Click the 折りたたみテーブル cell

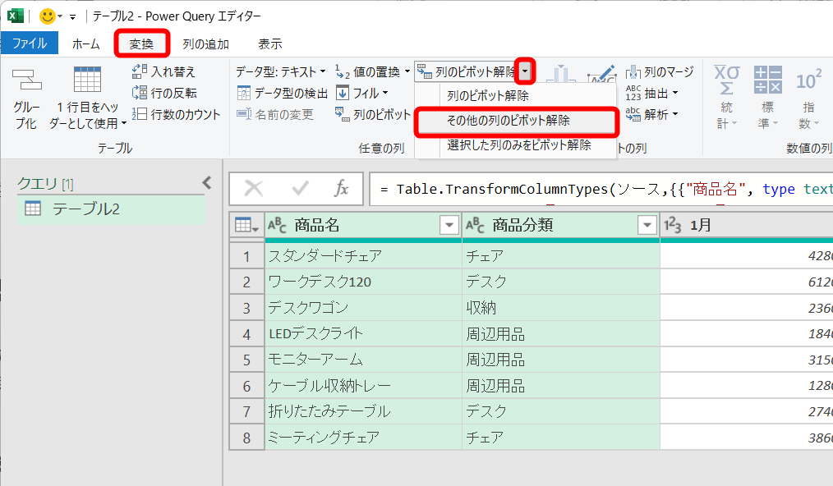click(363, 411)
